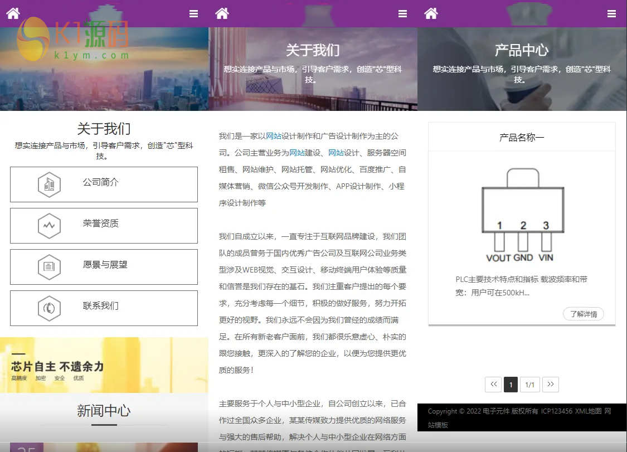
Task: Open the XML地图 link in the footer
Action: (588, 411)
